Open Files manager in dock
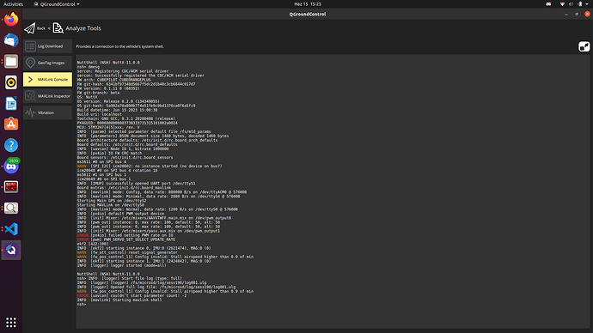 pyautogui.click(x=11, y=61)
